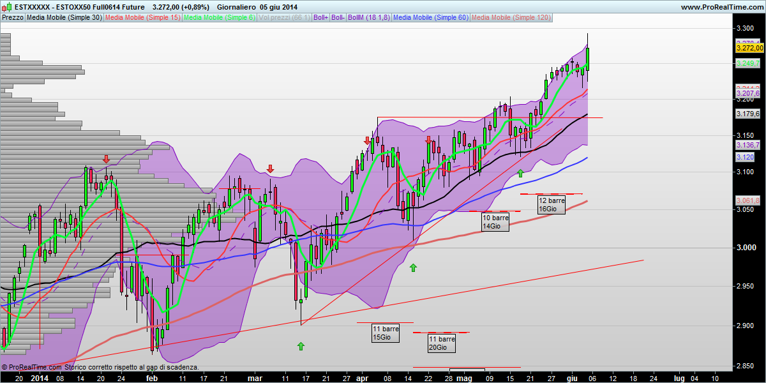Click the '12 barre 16Gio' annotation box
Viewport: 766px width, 383px height.
(x=552, y=204)
